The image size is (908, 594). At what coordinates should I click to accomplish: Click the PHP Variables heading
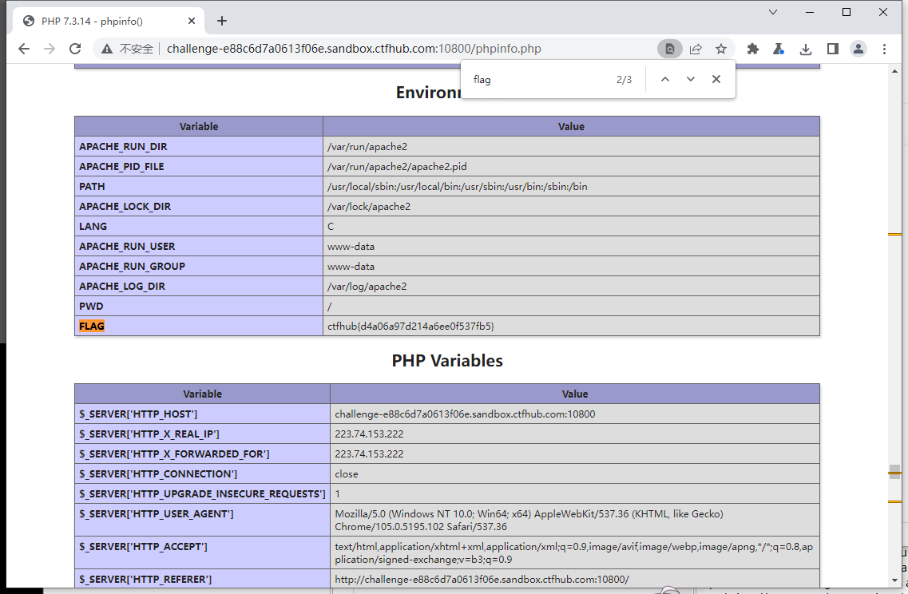[447, 361]
